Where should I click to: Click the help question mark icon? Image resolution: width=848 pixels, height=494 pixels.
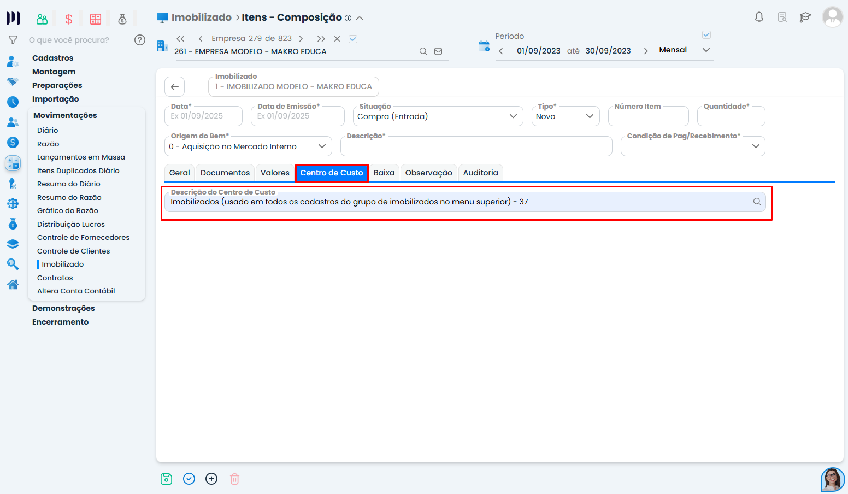point(140,40)
